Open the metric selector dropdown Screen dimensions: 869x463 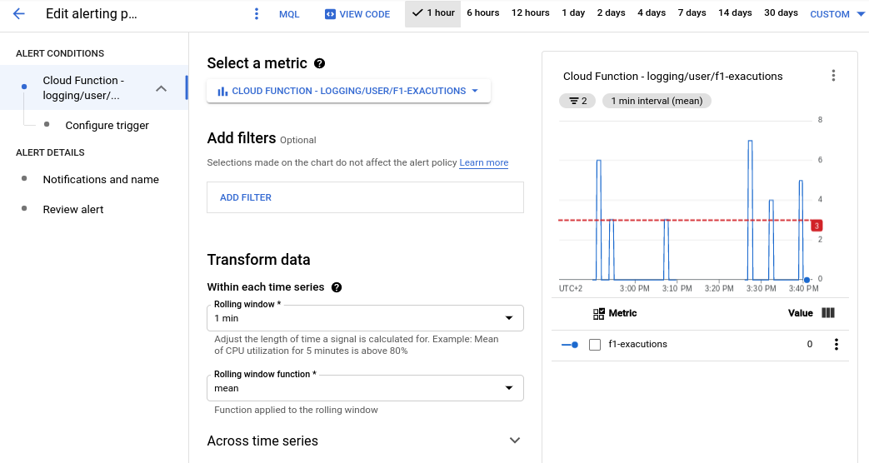[348, 91]
